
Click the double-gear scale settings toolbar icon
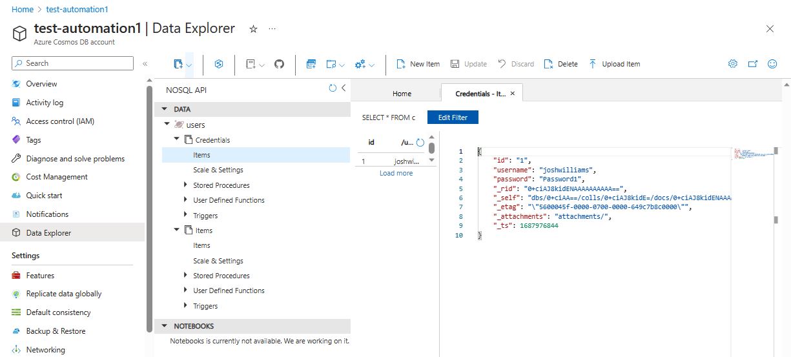pyautogui.click(x=360, y=64)
